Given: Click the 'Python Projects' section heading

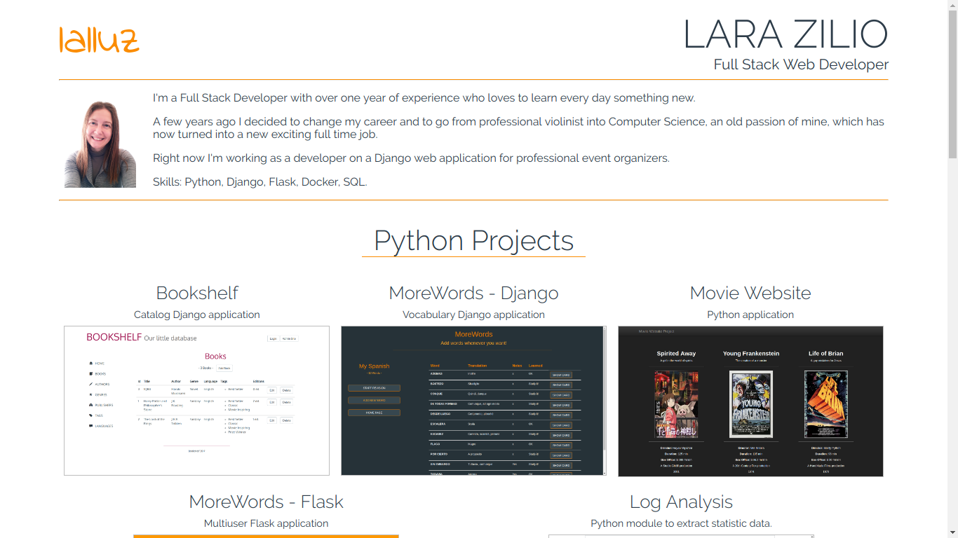Looking at the screenshot, I should pyautogui.click(x=473, y=240).
